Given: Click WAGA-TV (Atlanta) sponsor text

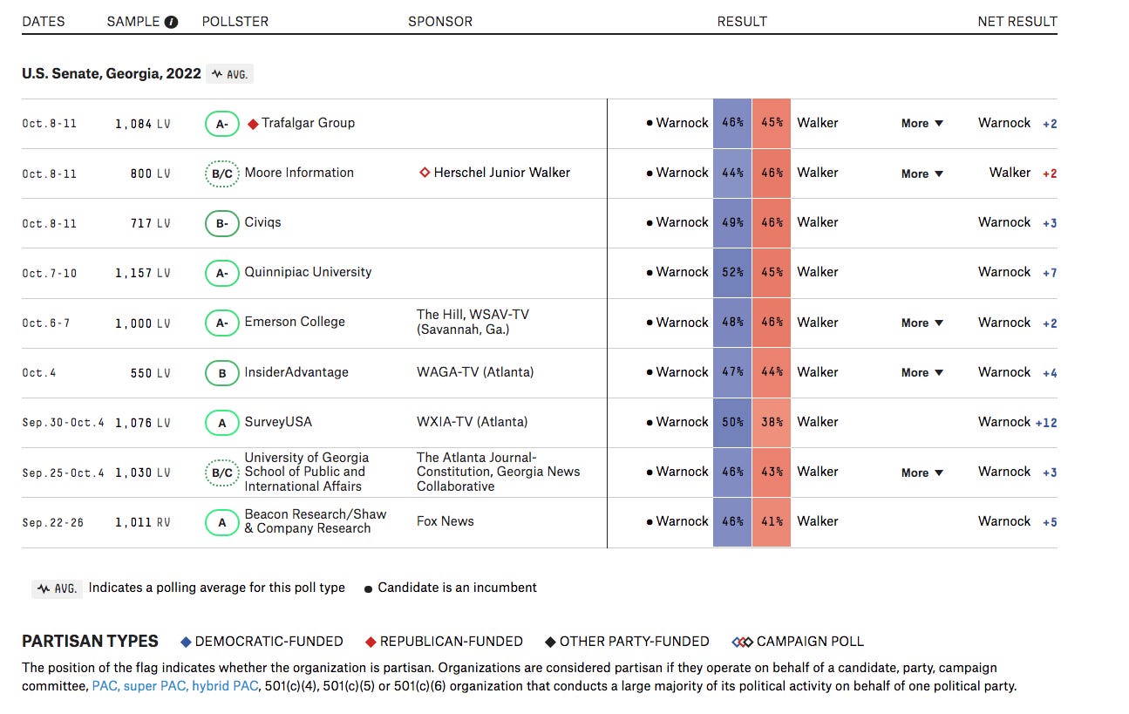Looking at the screenshot, I should click(x=475, y=372).
